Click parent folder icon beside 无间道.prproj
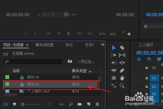The width and height of the screenshot is (163, 109). 6,54
